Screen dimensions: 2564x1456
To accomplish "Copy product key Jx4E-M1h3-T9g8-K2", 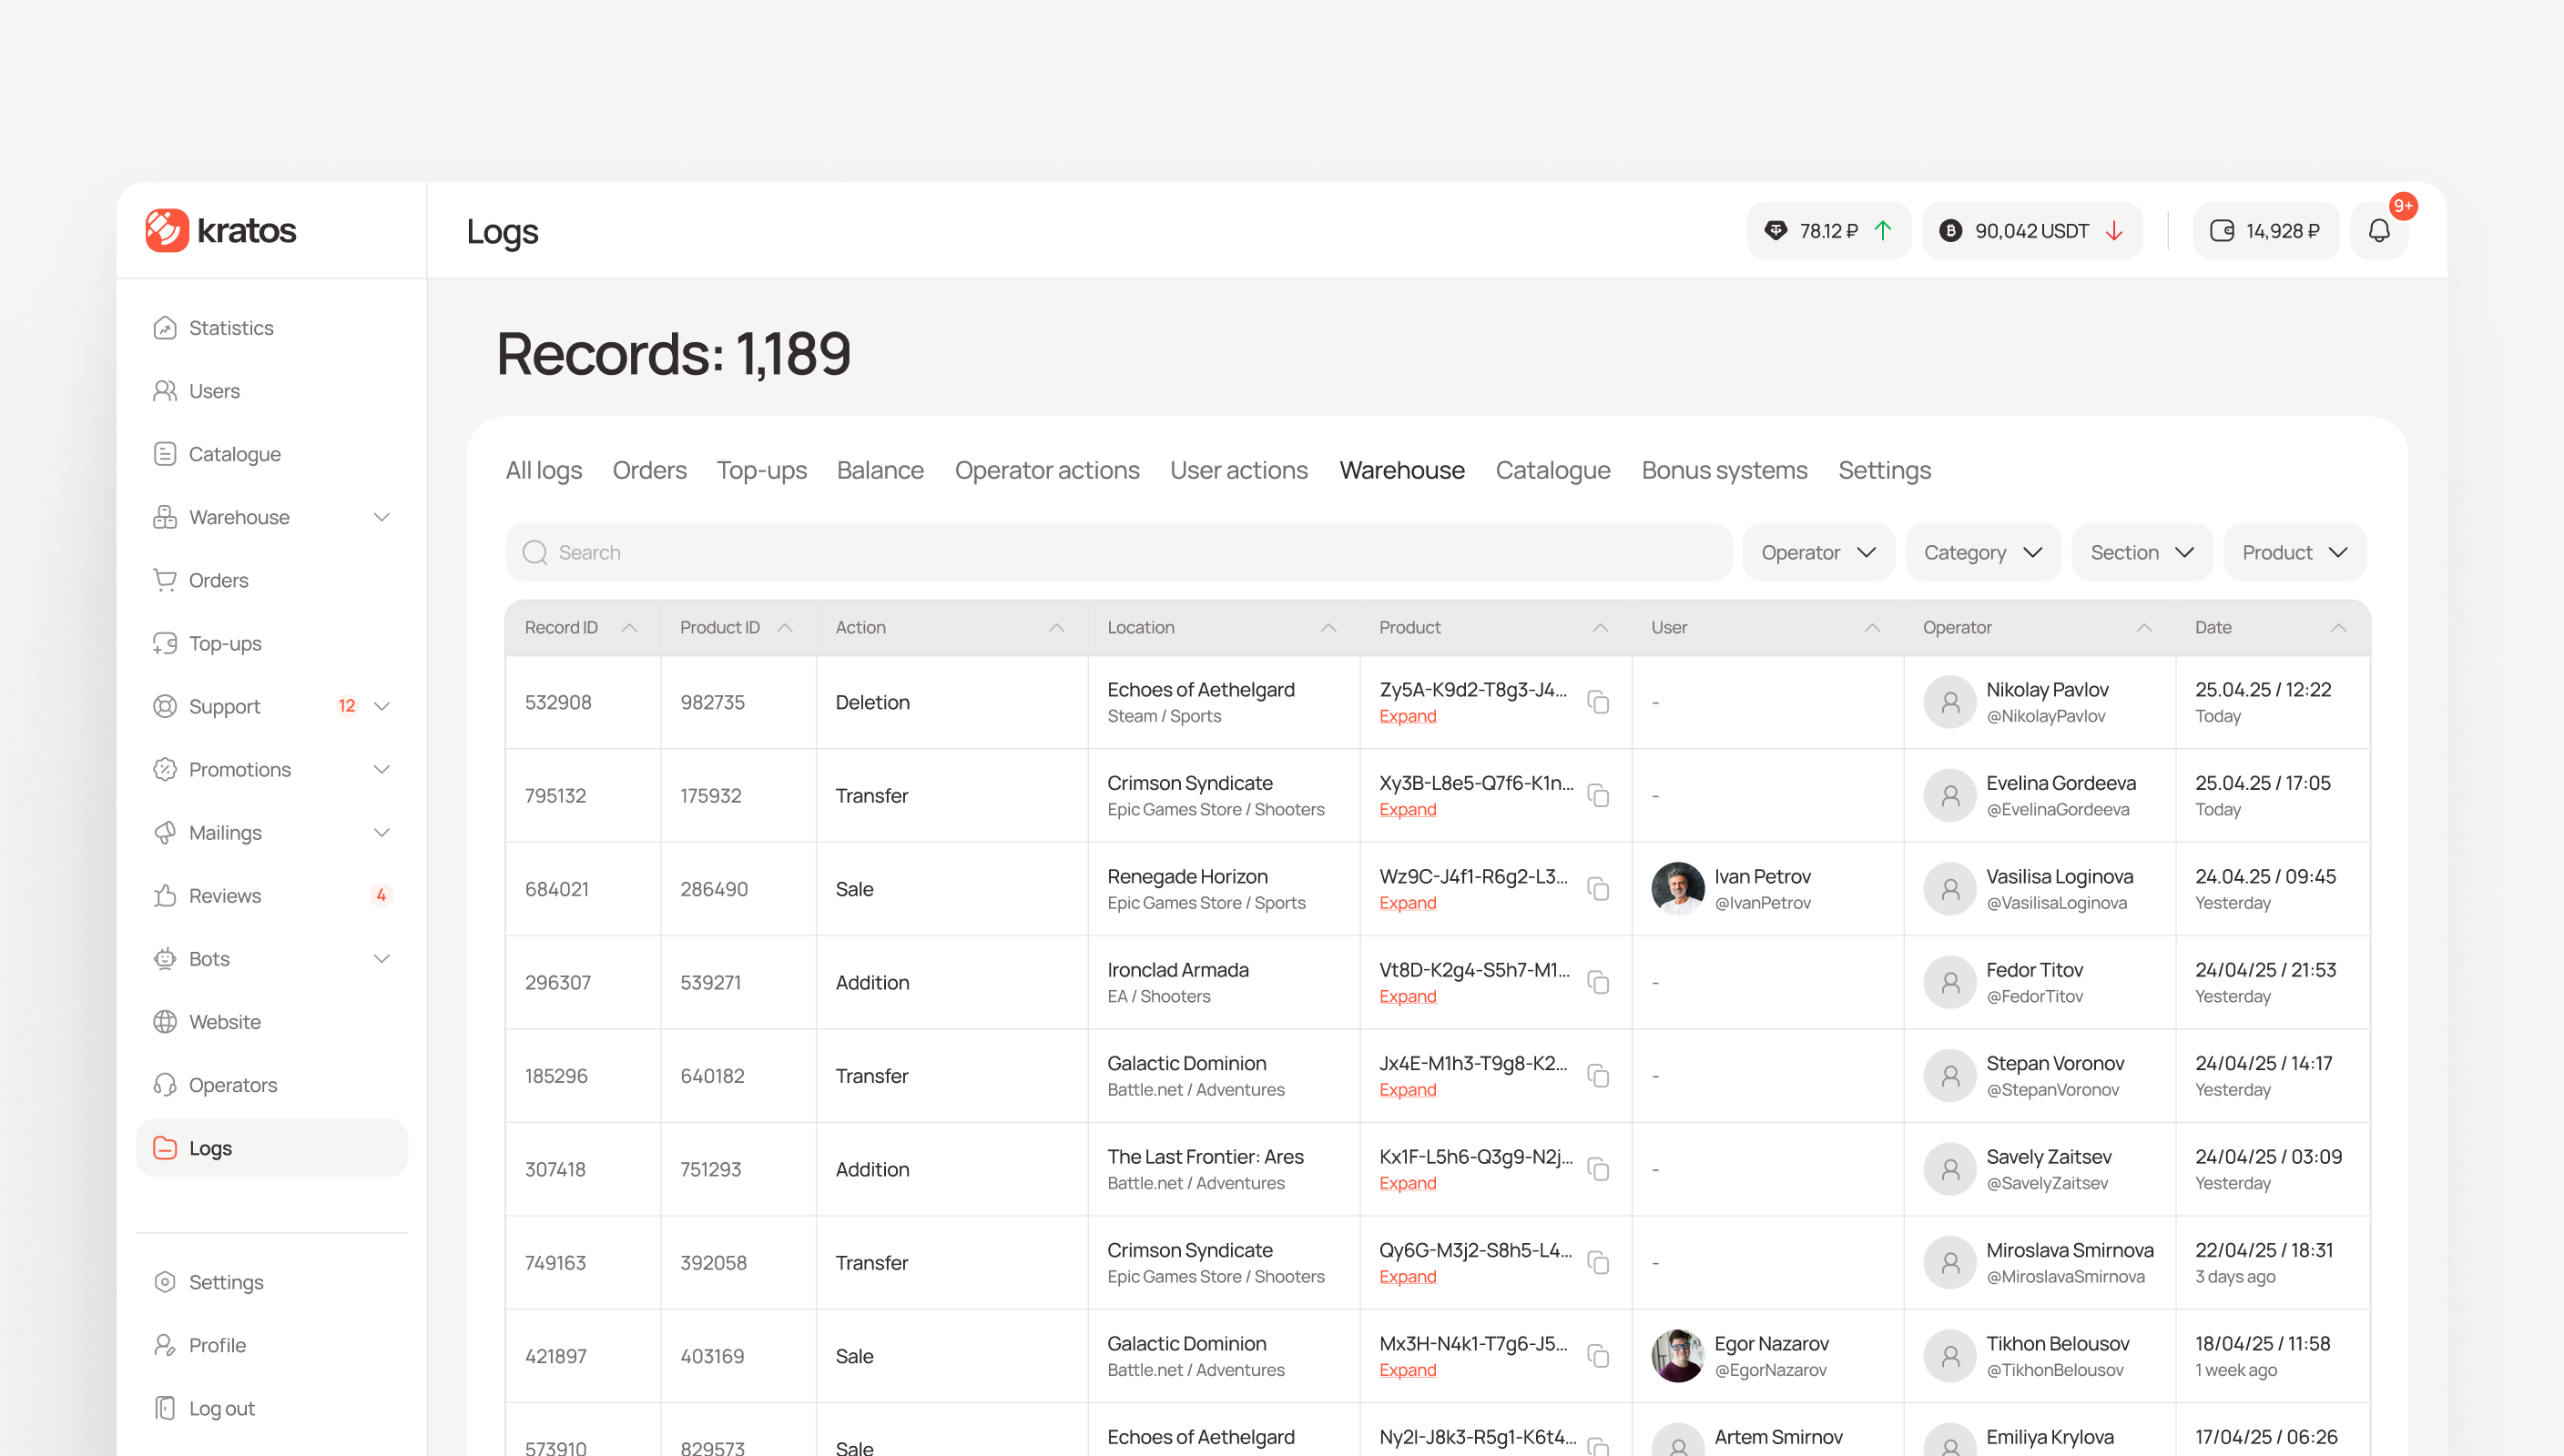I will (1598, 1076).
